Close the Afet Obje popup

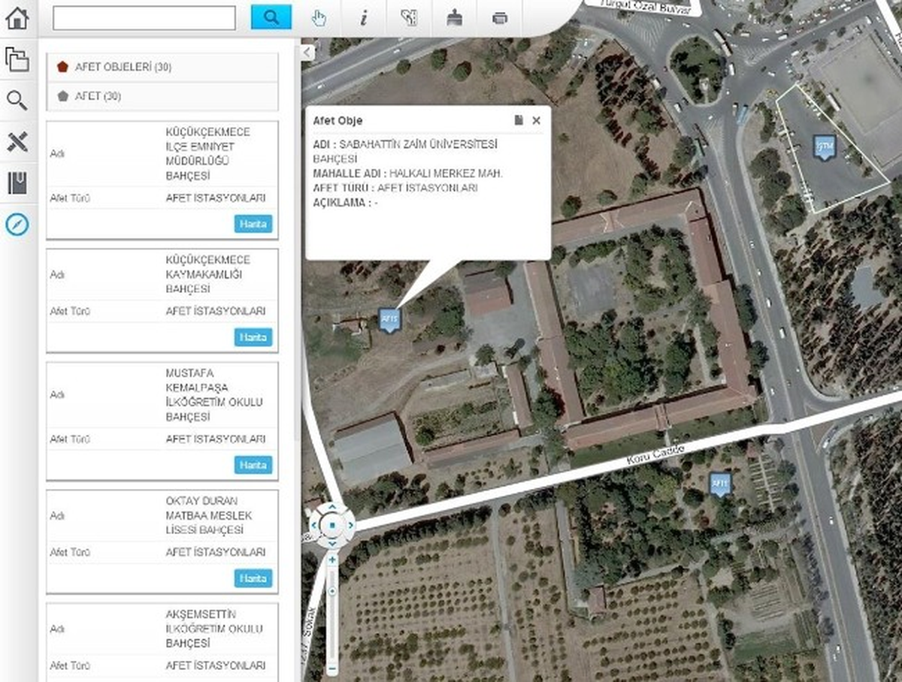[x=536, y=120]
